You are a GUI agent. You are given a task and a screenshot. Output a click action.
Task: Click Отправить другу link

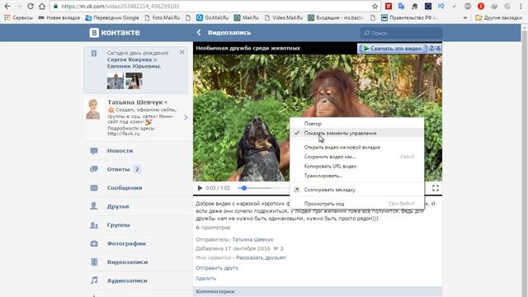tap(217, 268)
